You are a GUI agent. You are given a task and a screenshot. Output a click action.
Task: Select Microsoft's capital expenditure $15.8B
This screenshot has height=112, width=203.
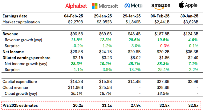point(105,82)
